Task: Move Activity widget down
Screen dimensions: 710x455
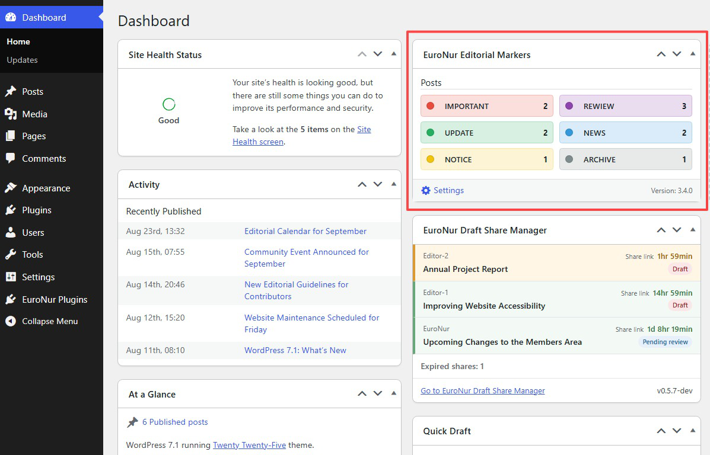Action: (x=378, y=184)
